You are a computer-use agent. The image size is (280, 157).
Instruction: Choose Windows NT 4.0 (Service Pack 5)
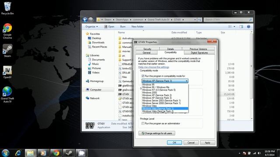165,90
